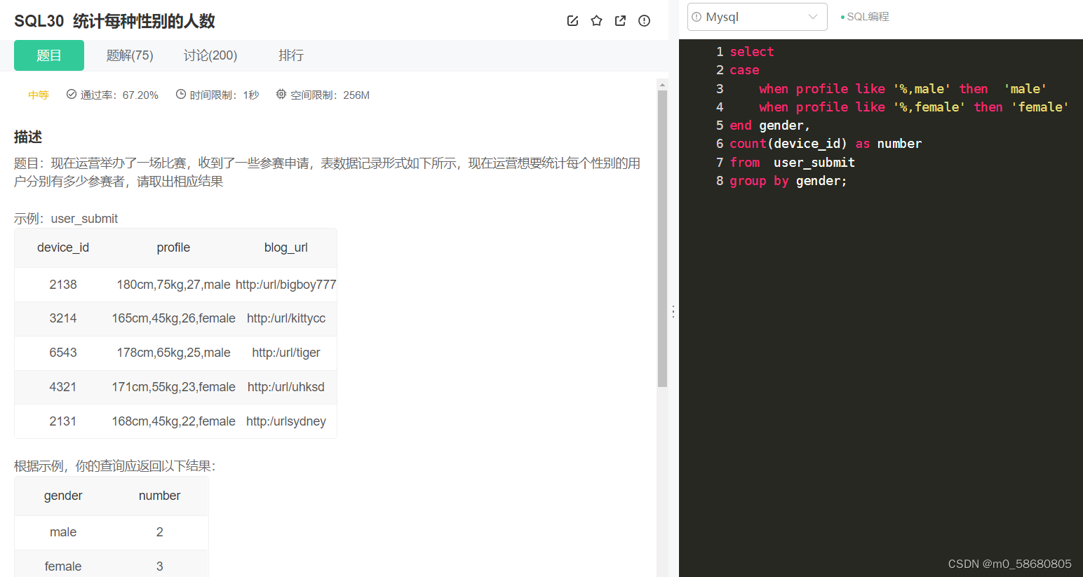Click user_submit on code line 7
The height and width of the screenshot is (577, 1083).
point(814,163)
